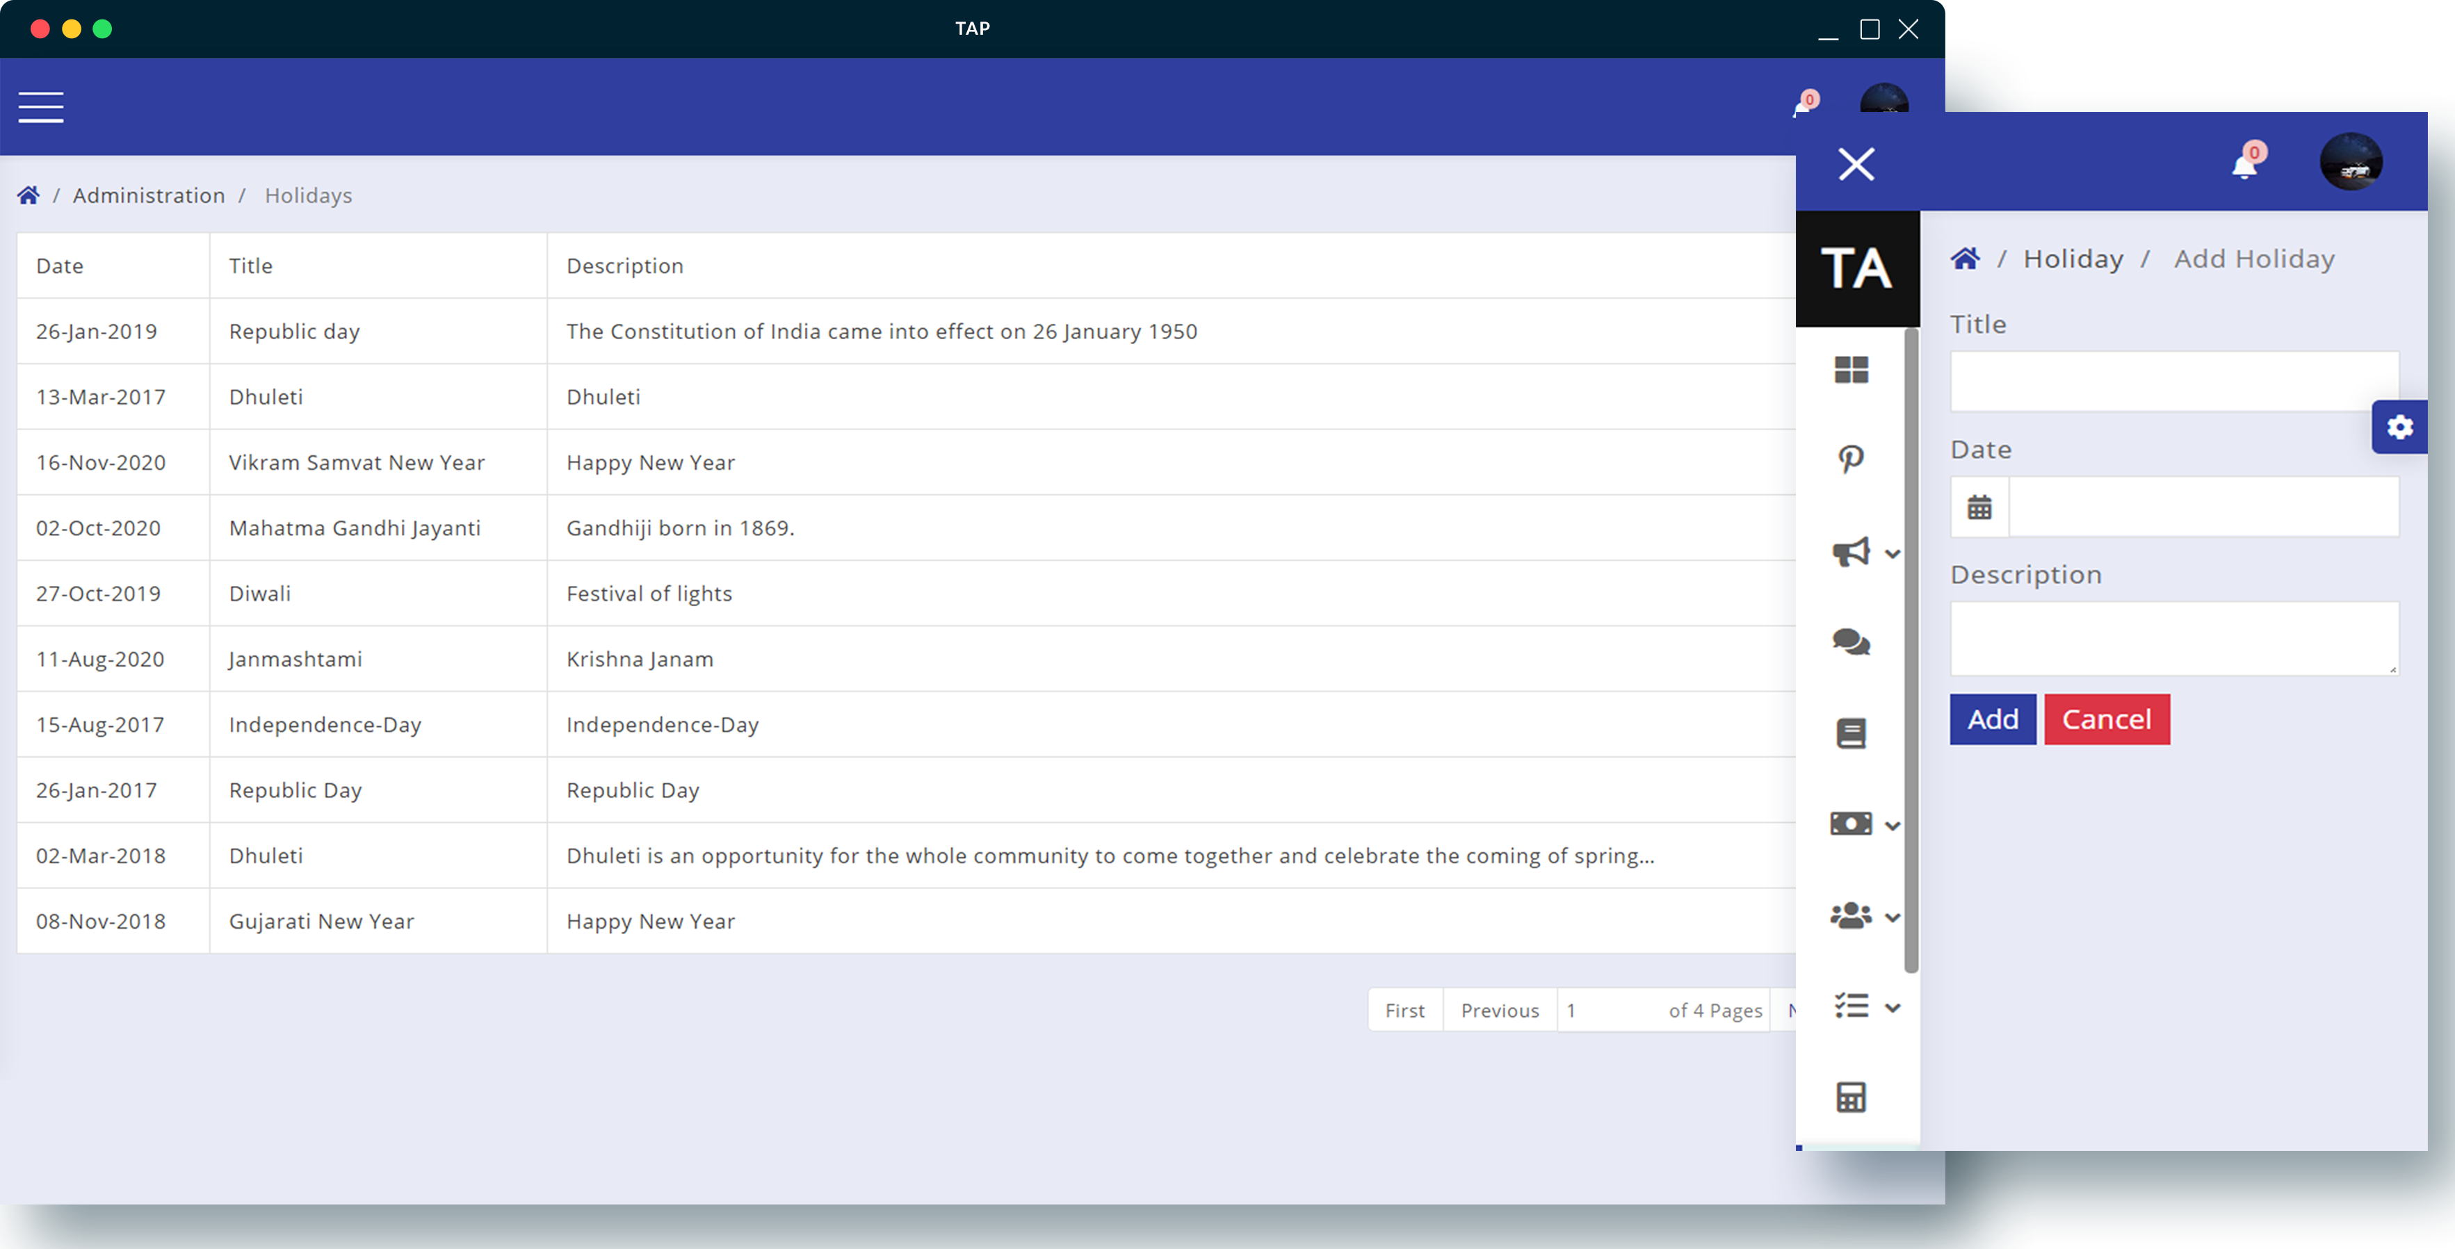Open the calculator icon in sidebar
The image size is (2455, 1249).
pyautogui.click(x=1851, y=1097)
